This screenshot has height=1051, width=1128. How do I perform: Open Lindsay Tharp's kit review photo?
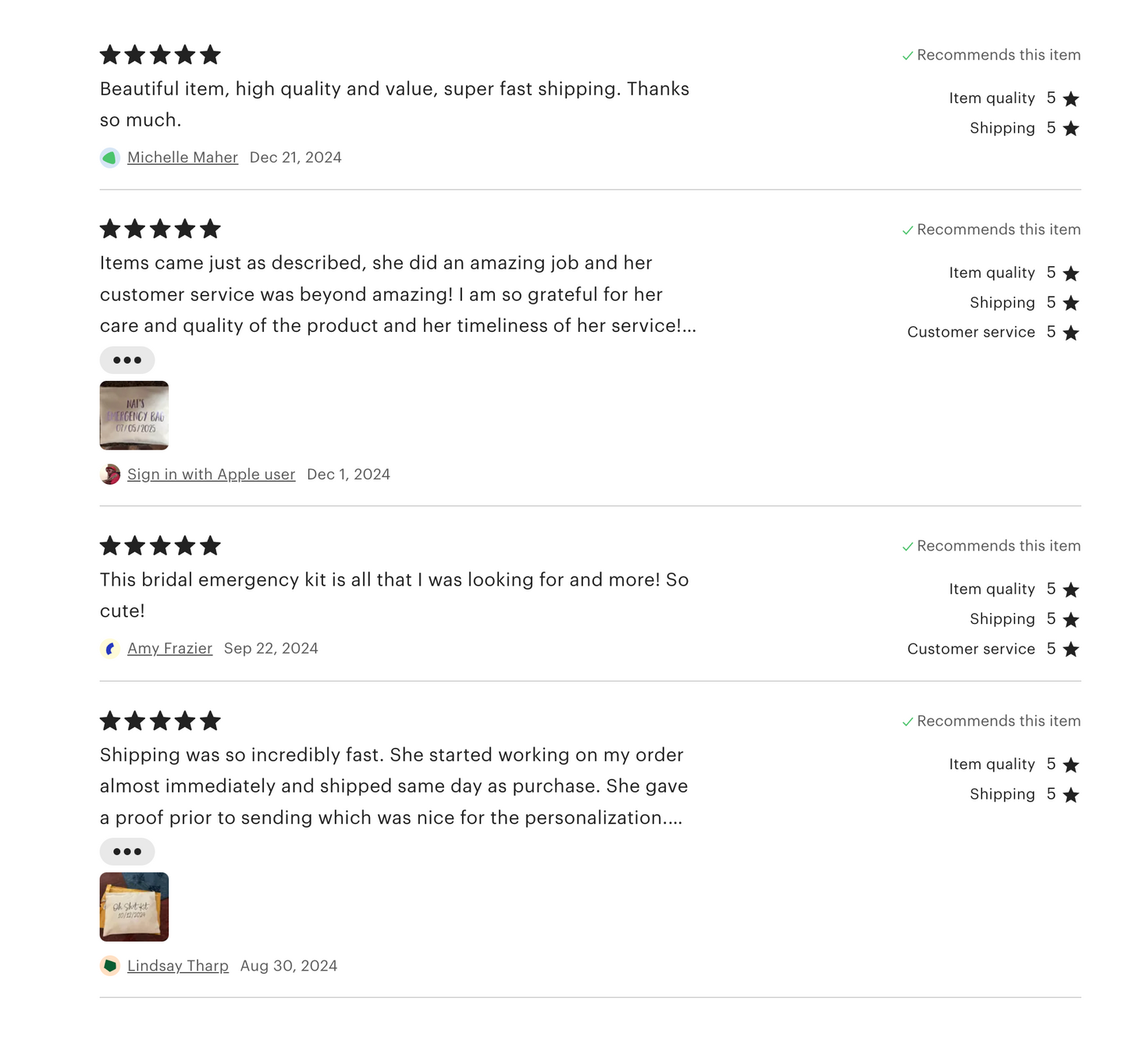[134, 907]
